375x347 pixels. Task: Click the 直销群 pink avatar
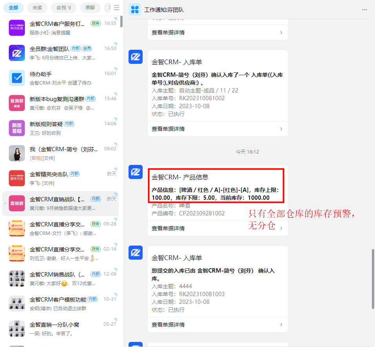(x=17, y=203)
